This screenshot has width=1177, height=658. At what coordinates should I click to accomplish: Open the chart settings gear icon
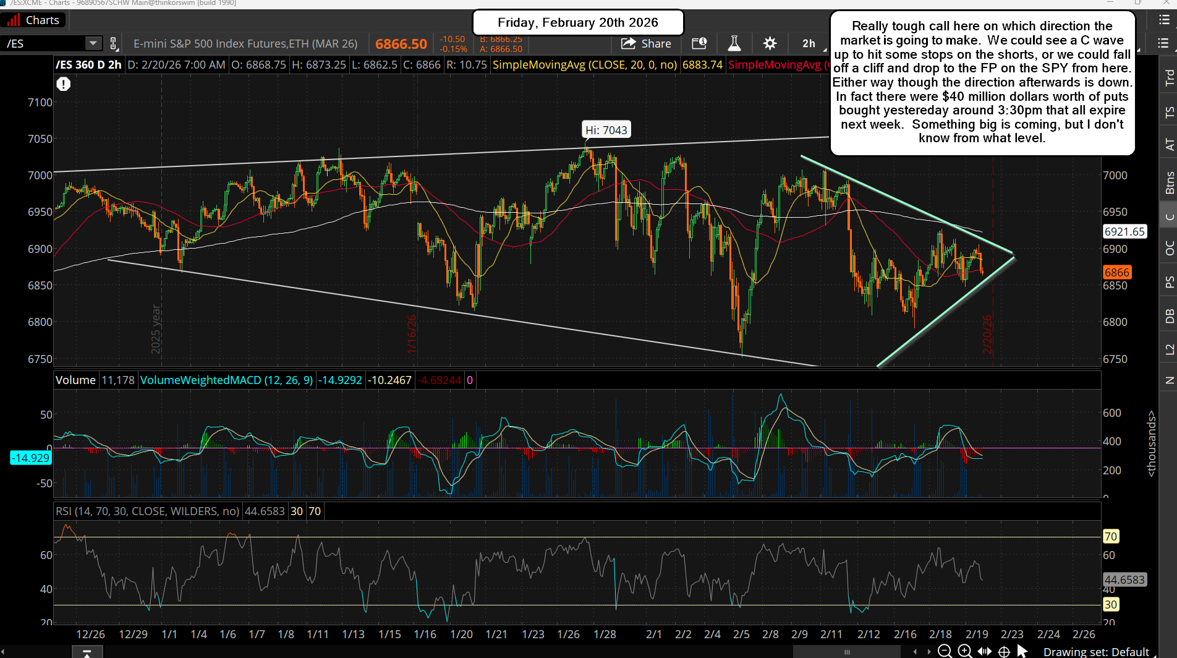point(770,43)
